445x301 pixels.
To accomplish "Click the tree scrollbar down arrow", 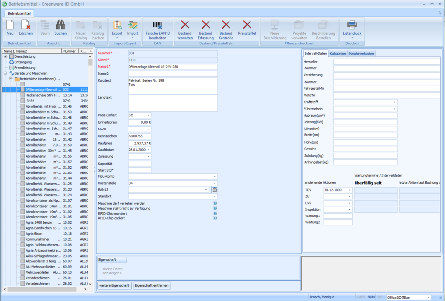I will pos(90,284).
